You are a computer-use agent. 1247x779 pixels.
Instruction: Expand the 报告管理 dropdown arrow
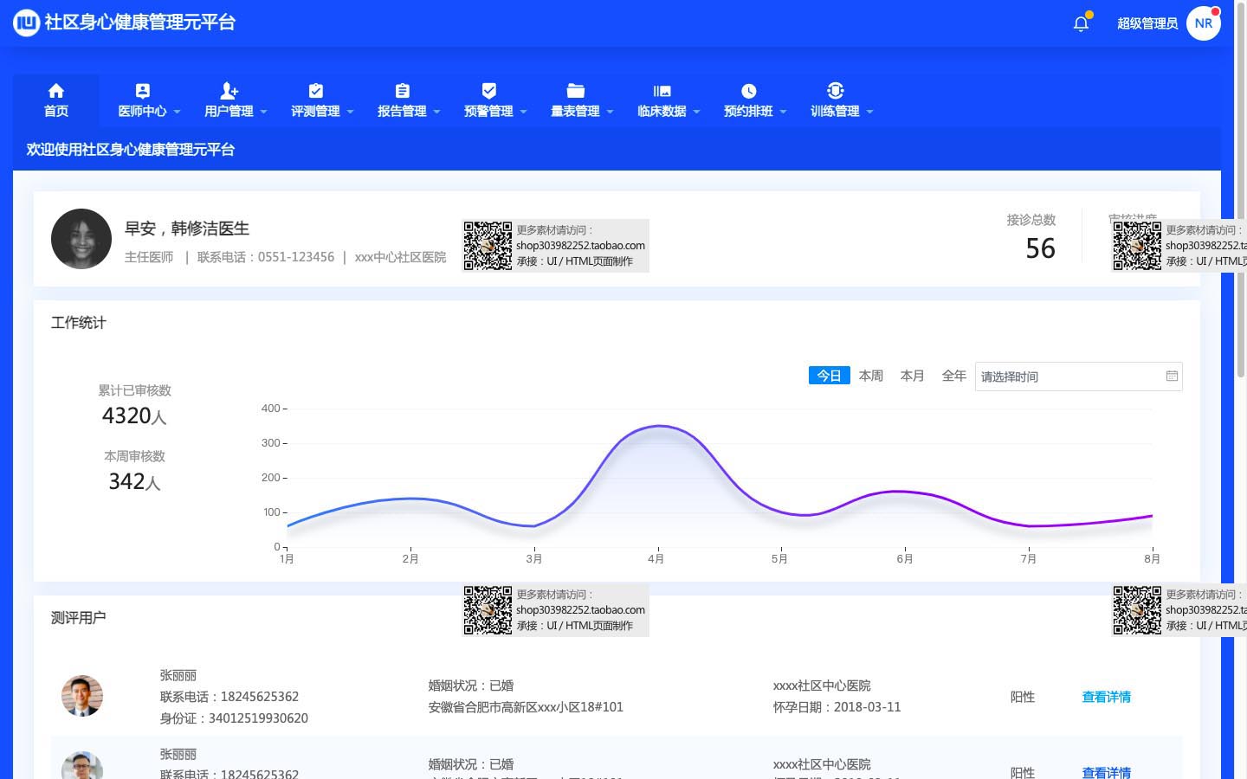437,112
